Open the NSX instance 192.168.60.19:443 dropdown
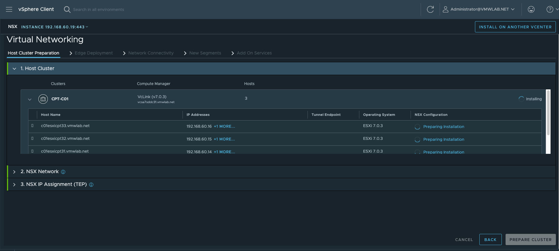 (55, 27)
